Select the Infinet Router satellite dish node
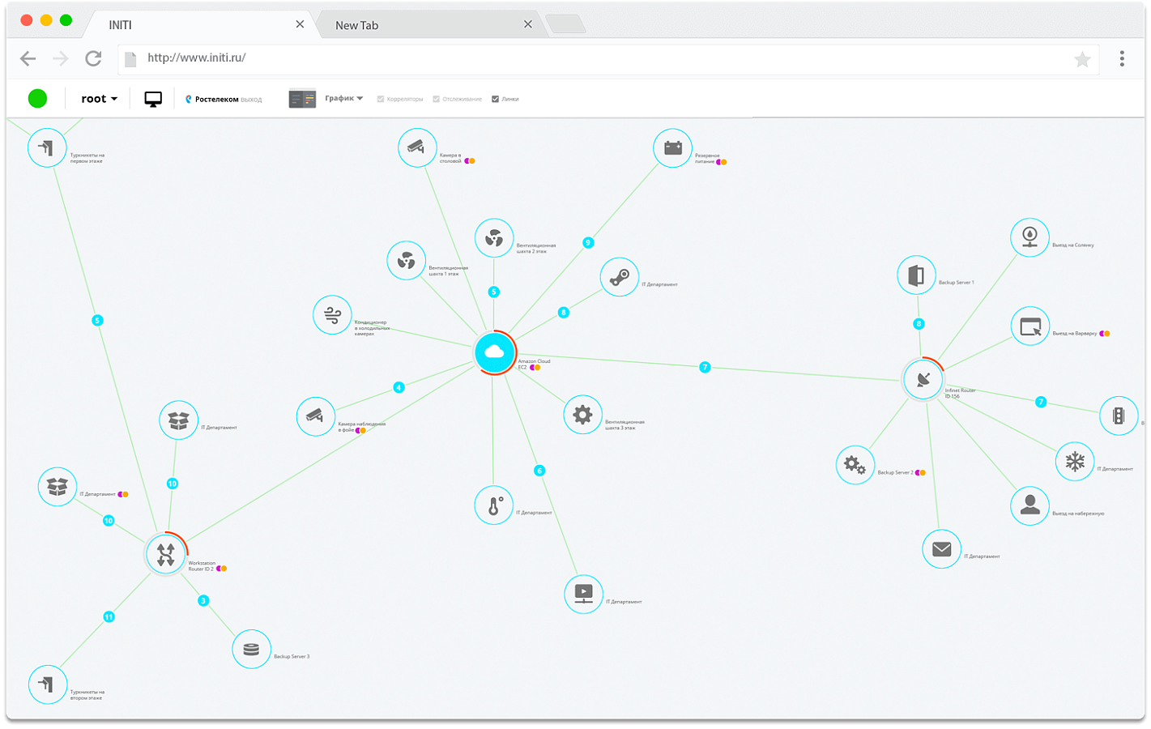The image size is (1151, 729). coord(923,379)
